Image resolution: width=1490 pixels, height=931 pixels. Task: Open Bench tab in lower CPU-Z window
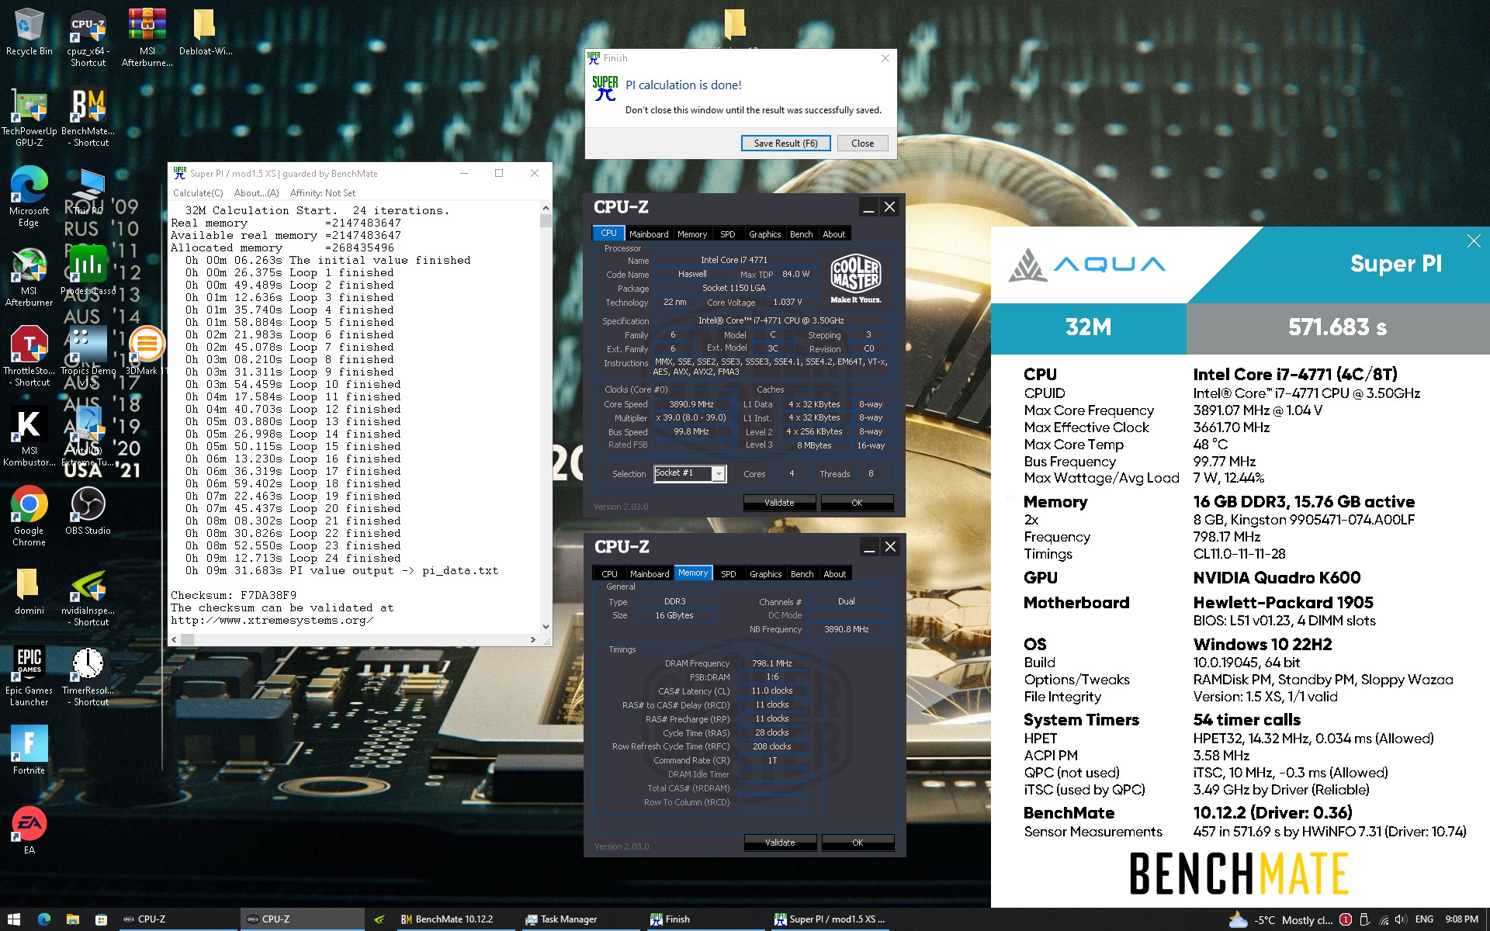(x=802, y=574)
